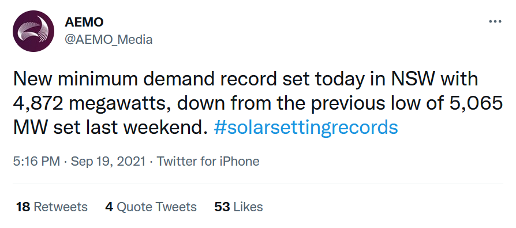
Task: Open the three-dot more options menu
Action: (495, 22)
